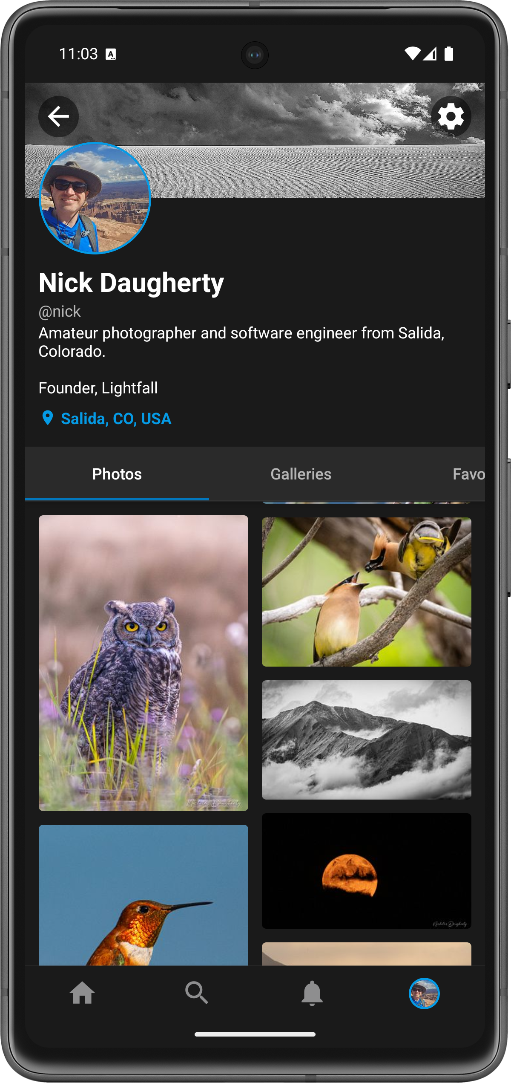Open the hummingbird photo
The image size is (511, 1083).
pos(144,895)
